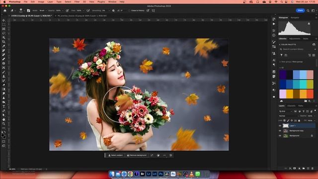Select the Lasso tool
This screenshot has height=179, width=318.
[3, 33]
